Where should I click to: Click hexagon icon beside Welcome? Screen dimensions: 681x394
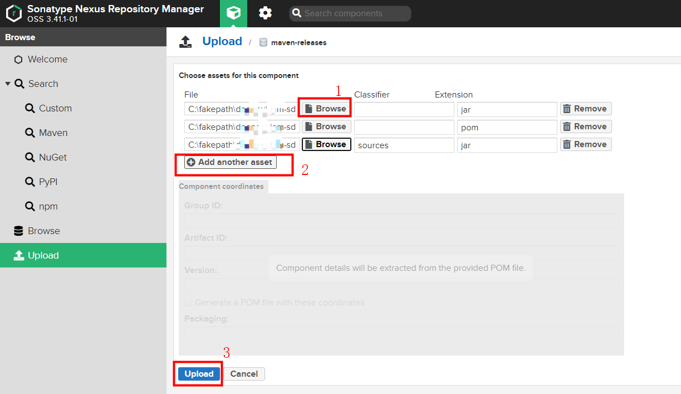click(x=19, y=60)
